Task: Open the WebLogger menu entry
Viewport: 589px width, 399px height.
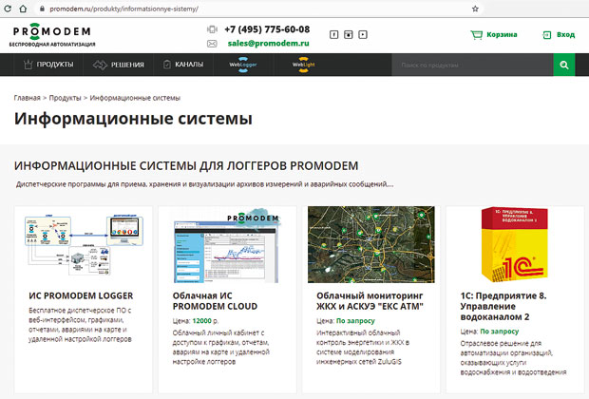Action: (243, 65)
